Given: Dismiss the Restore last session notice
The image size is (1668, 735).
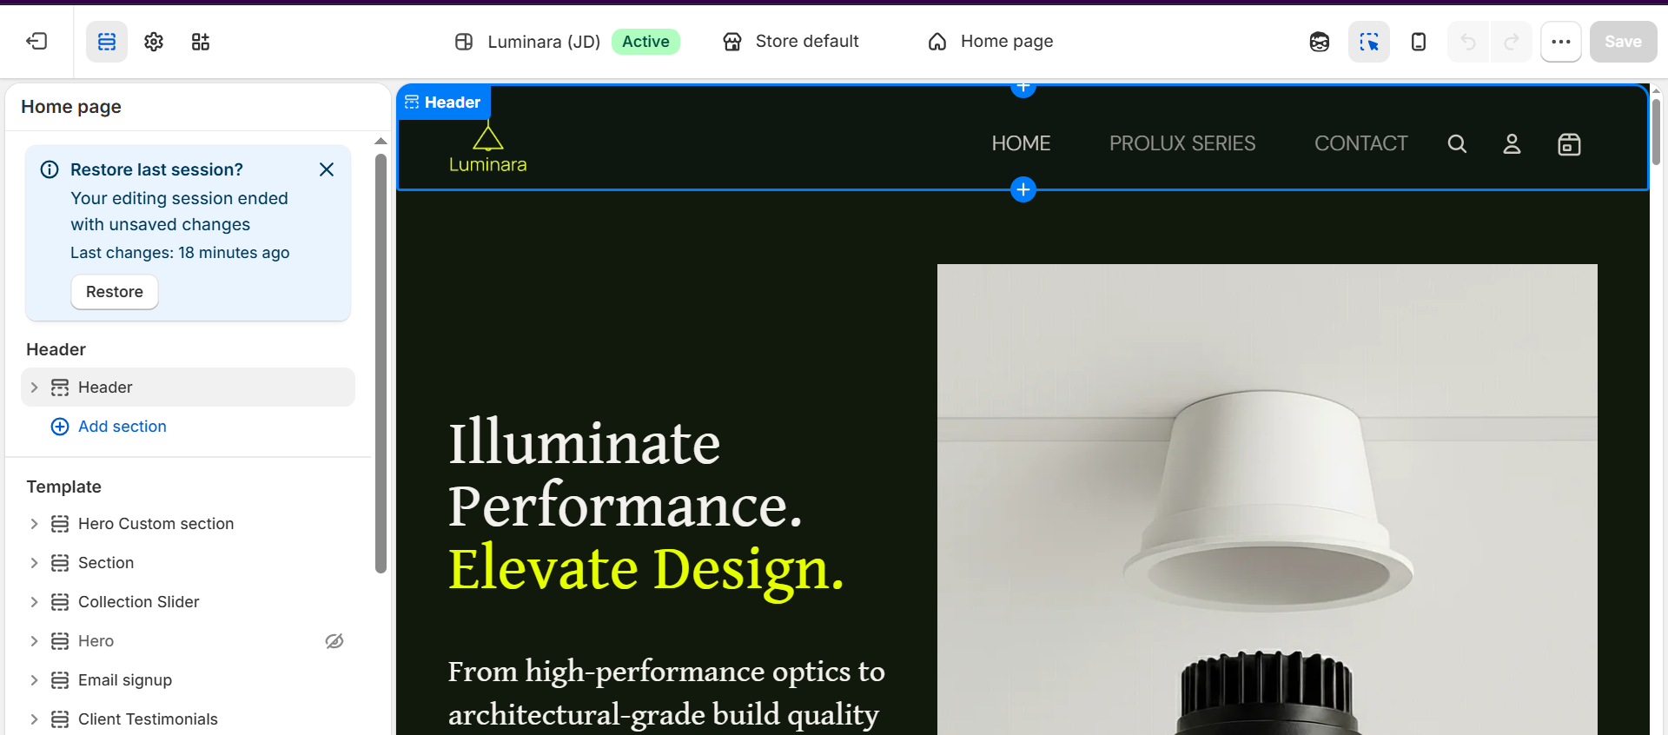Looking at the screenshot, I should 327,169.
